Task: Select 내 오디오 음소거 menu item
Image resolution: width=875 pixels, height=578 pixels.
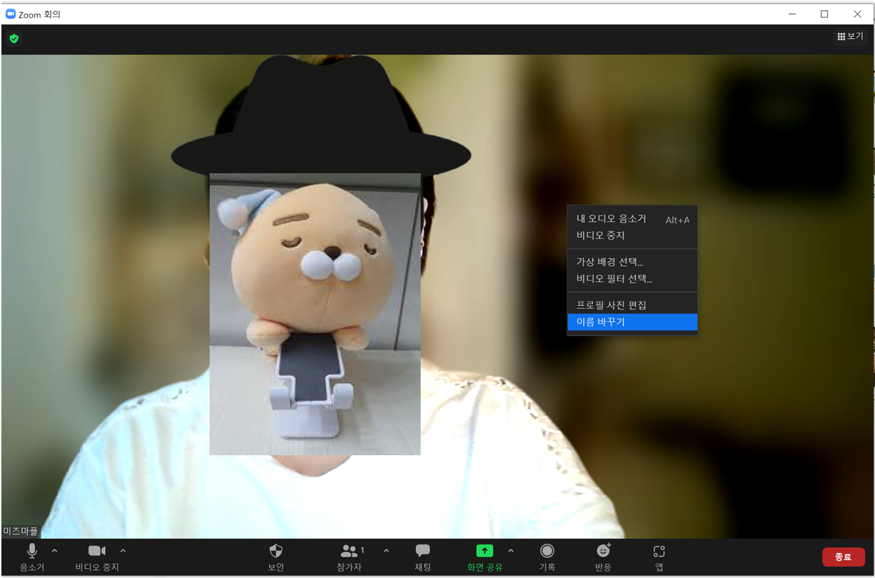Action: [x=632, y=220]
